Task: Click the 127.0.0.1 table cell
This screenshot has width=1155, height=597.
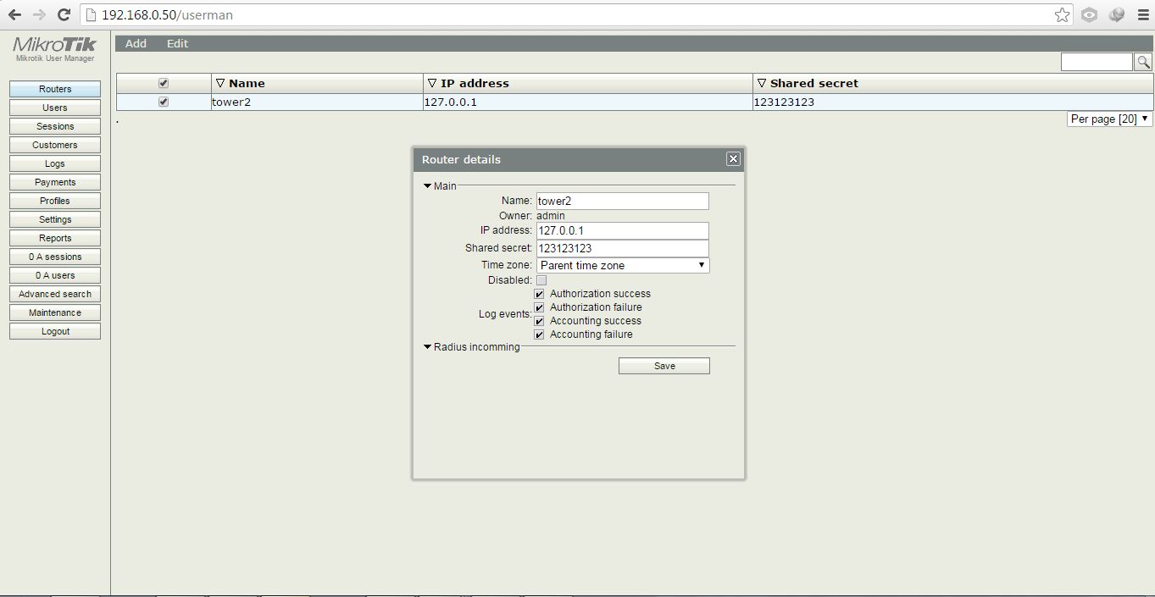Action: coord(588,102)
